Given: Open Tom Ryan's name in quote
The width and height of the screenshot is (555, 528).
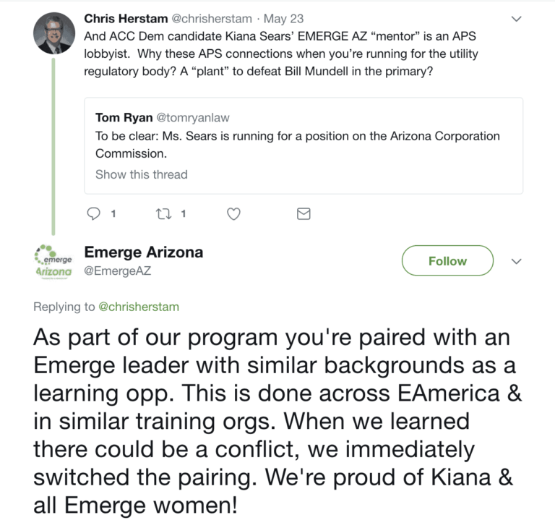Looking at the screenshot, I should [124, 117].
